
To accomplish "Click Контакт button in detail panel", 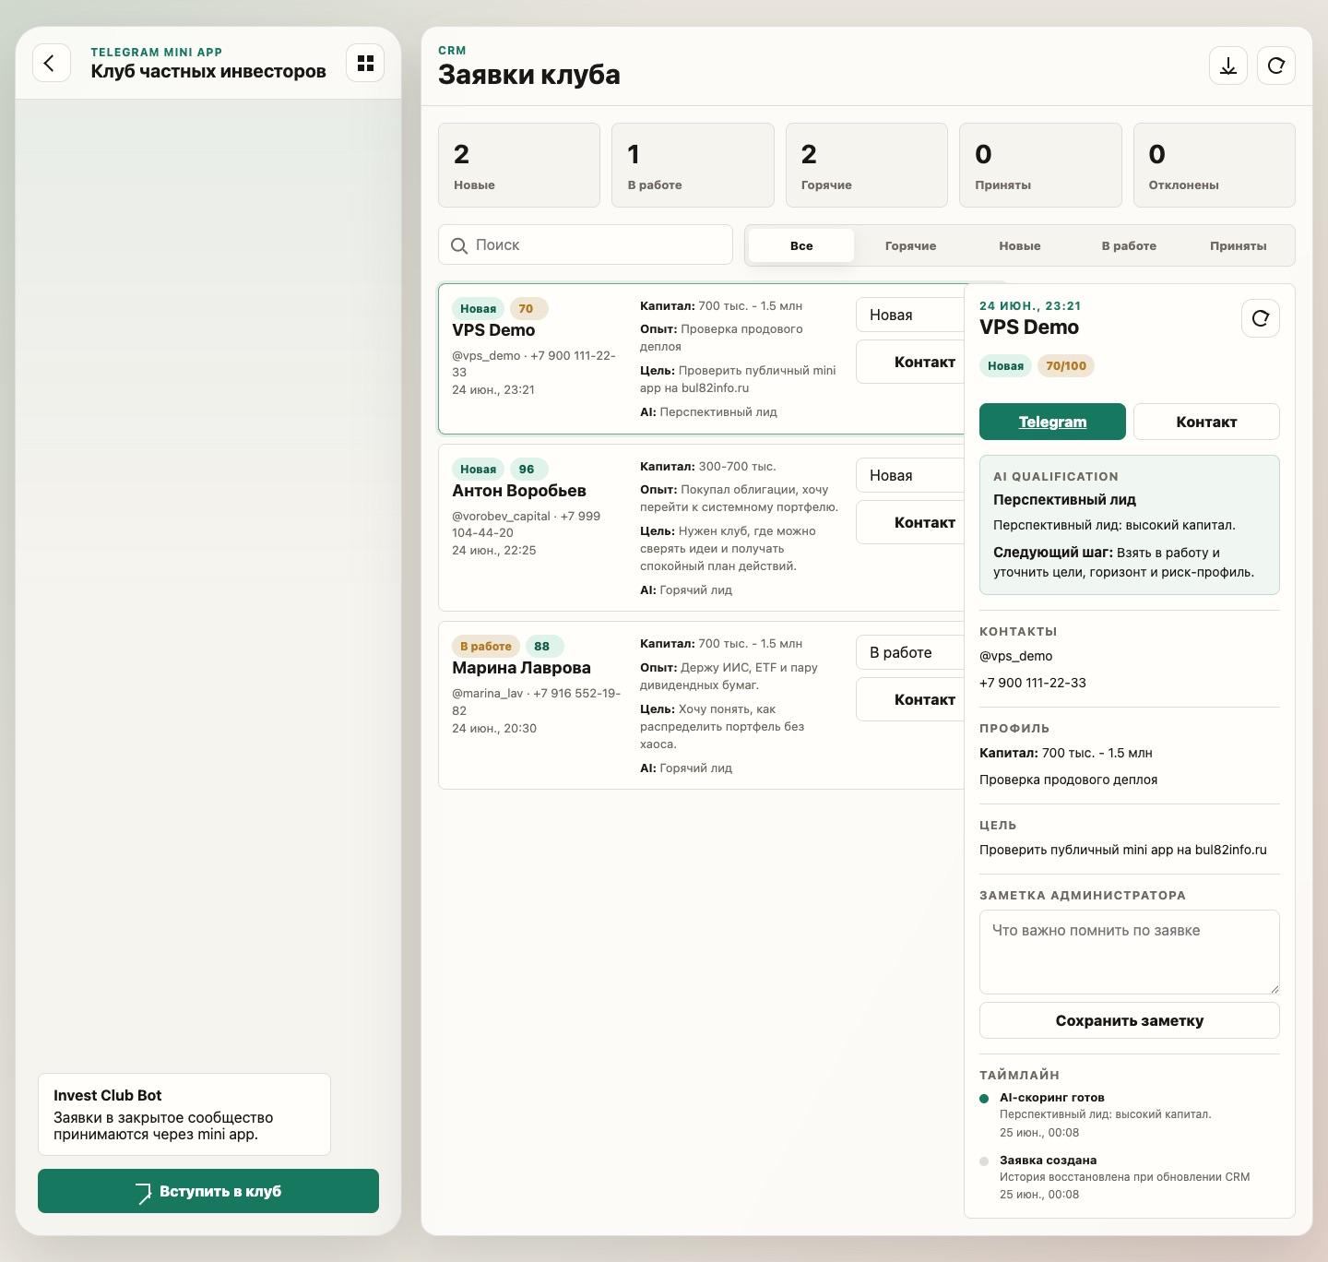I will click(1206, 422).
